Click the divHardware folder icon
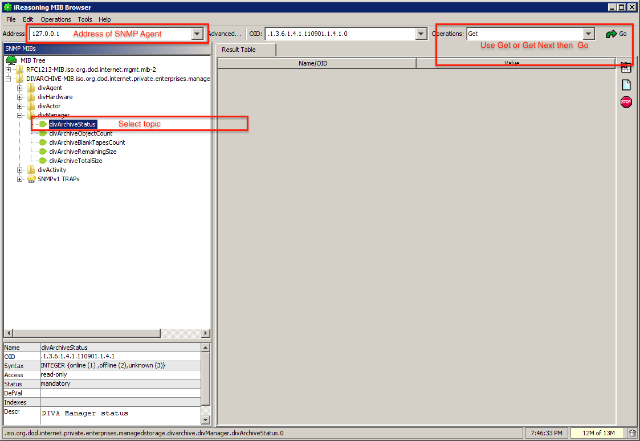 point(31,96)
